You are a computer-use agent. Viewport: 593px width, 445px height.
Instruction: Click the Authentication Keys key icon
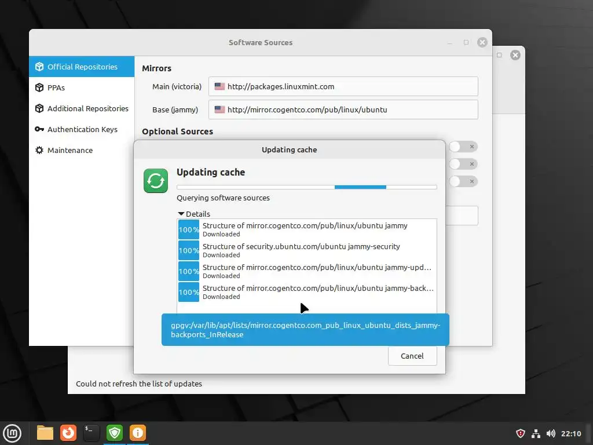[x=39, y=129]
